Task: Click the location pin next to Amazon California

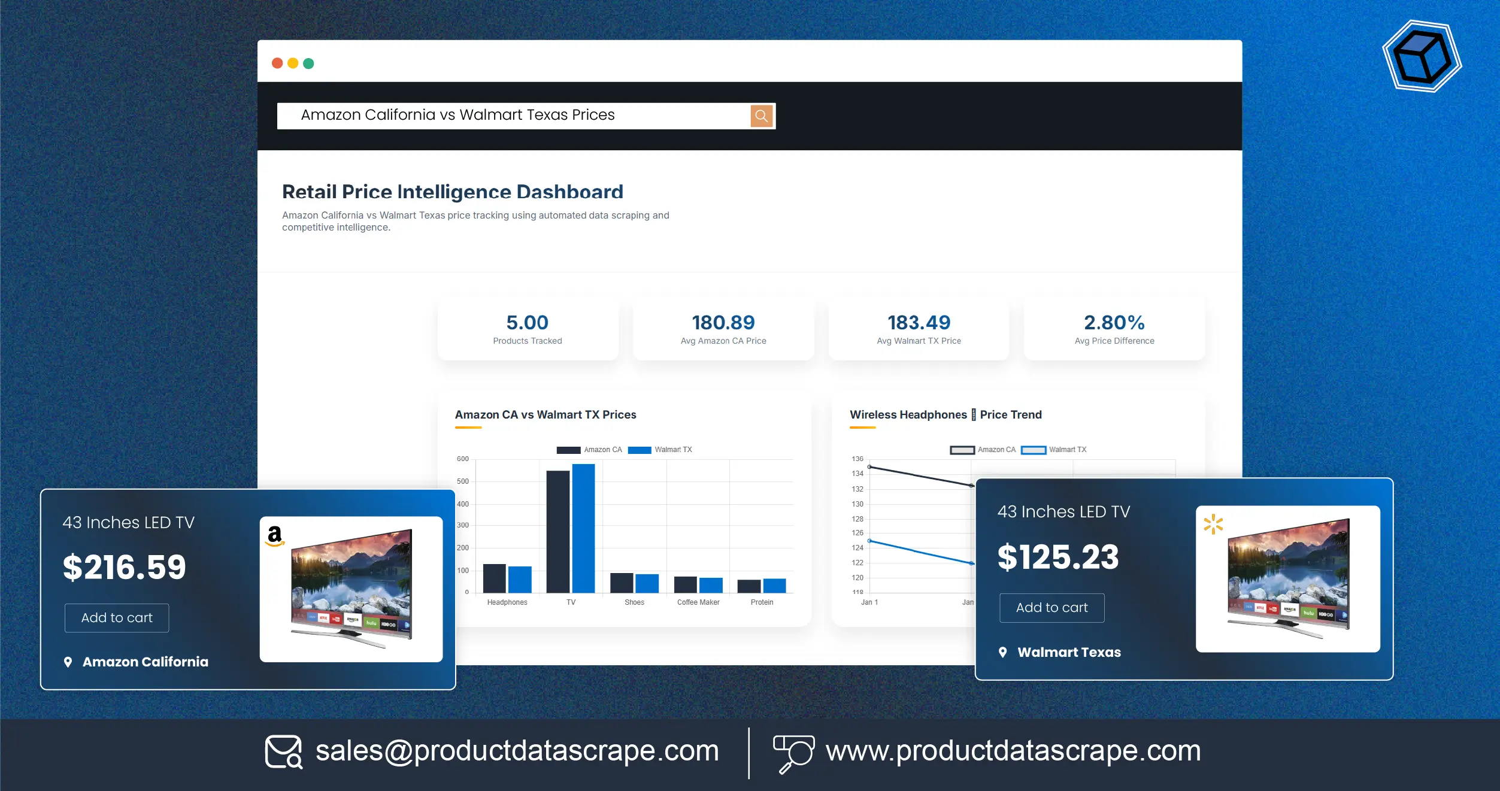Action: click(x=68, y=662)
